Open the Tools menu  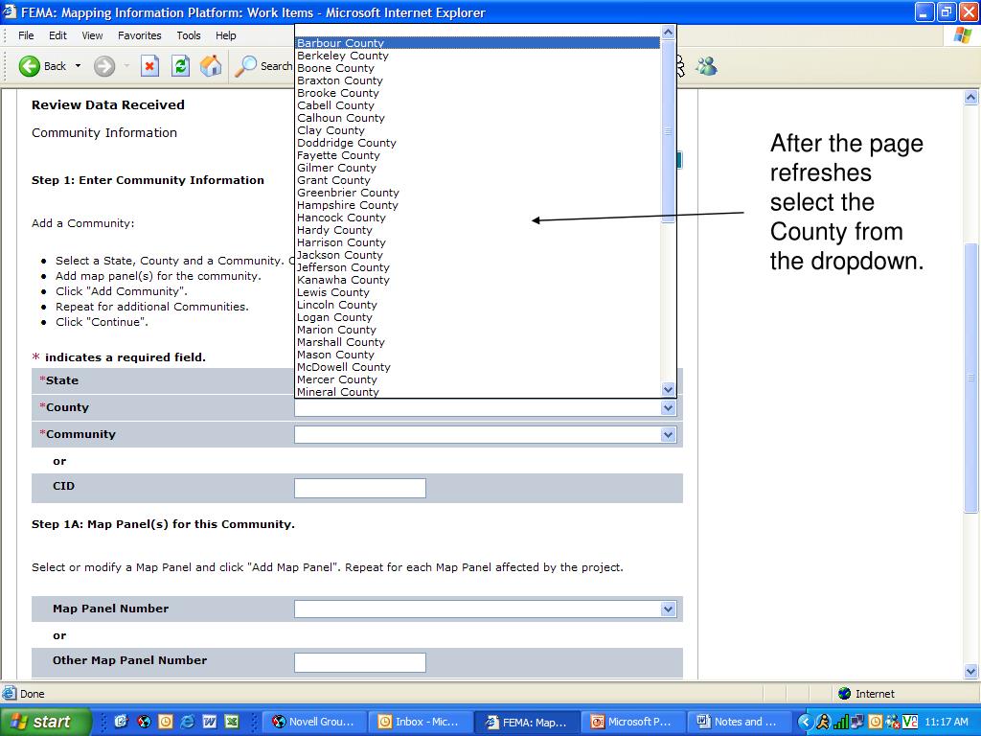point(189,35)
